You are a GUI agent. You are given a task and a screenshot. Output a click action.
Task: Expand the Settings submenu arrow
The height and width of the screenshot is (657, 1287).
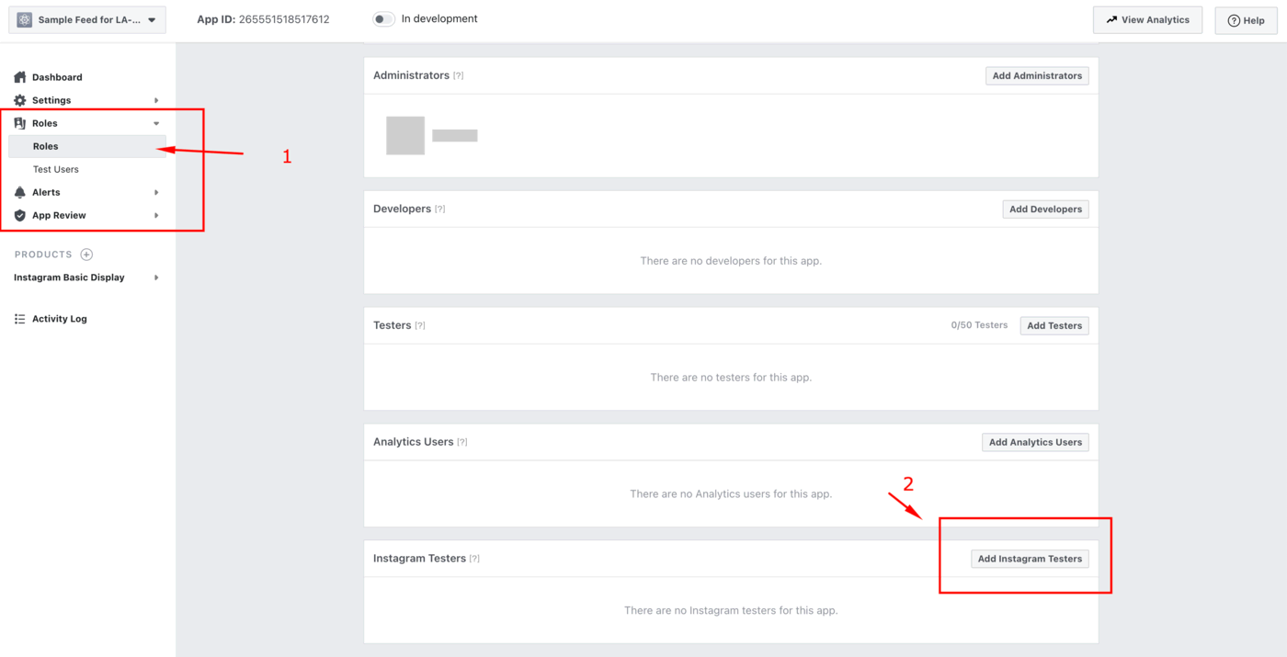pos(156,100)
